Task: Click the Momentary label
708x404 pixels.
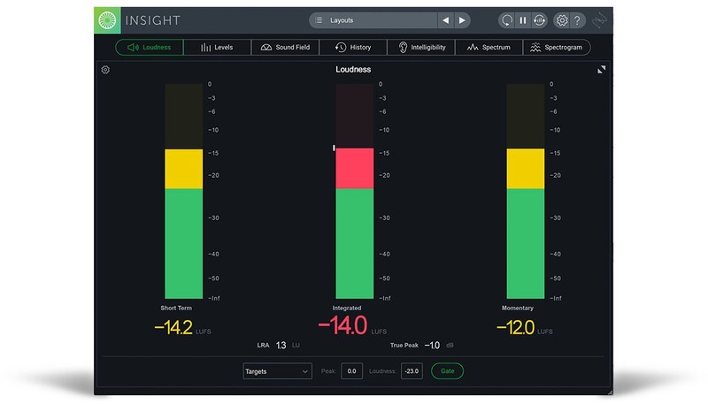Action: [x=518, y=308]
